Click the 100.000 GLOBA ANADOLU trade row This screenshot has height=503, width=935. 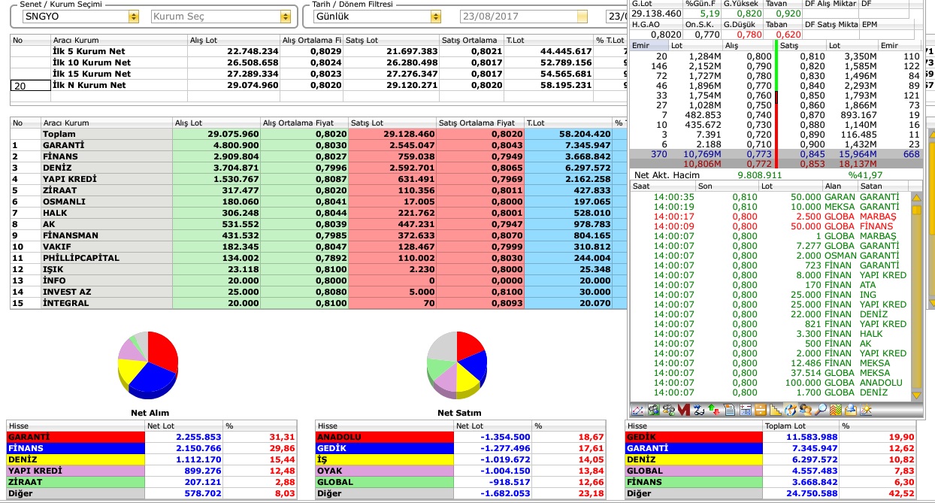770,383
